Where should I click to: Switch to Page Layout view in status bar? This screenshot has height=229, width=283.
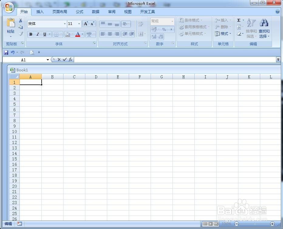(211, 224)
